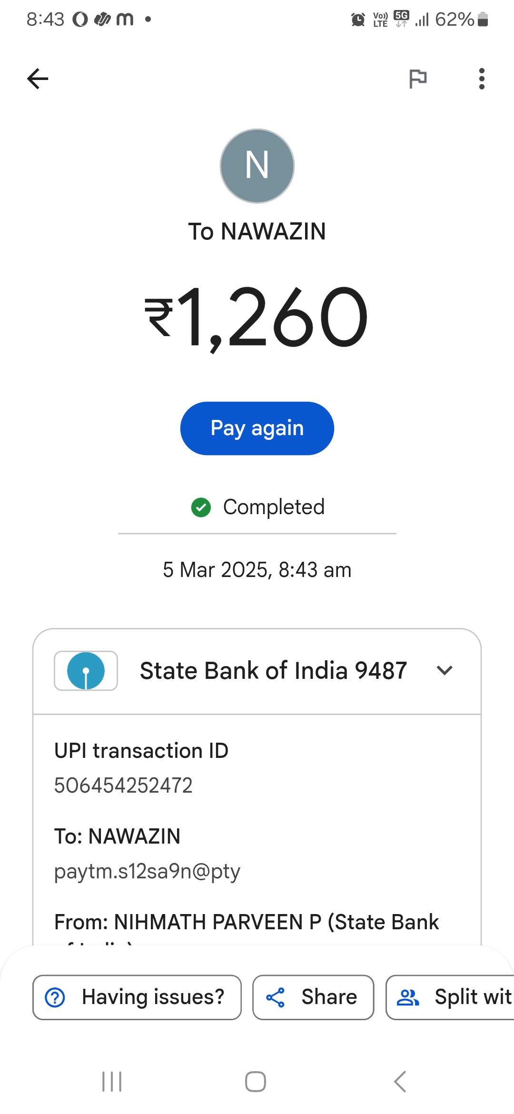This screenshot has width=514, height=1114.
Task: Select the State Bank of India 9487 row
Action: click(x=273, y=671)
